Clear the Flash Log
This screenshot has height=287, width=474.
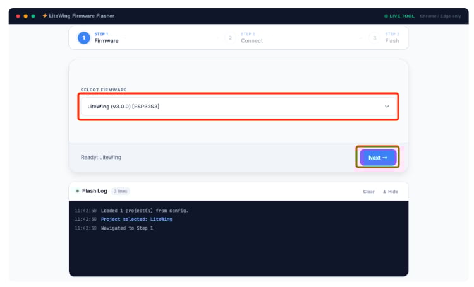pos(368,191)
